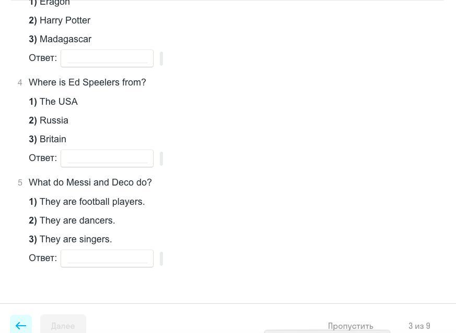Click question 'Where is Ed Speelers from?'

pyautogui.click(x=87, y=82)
